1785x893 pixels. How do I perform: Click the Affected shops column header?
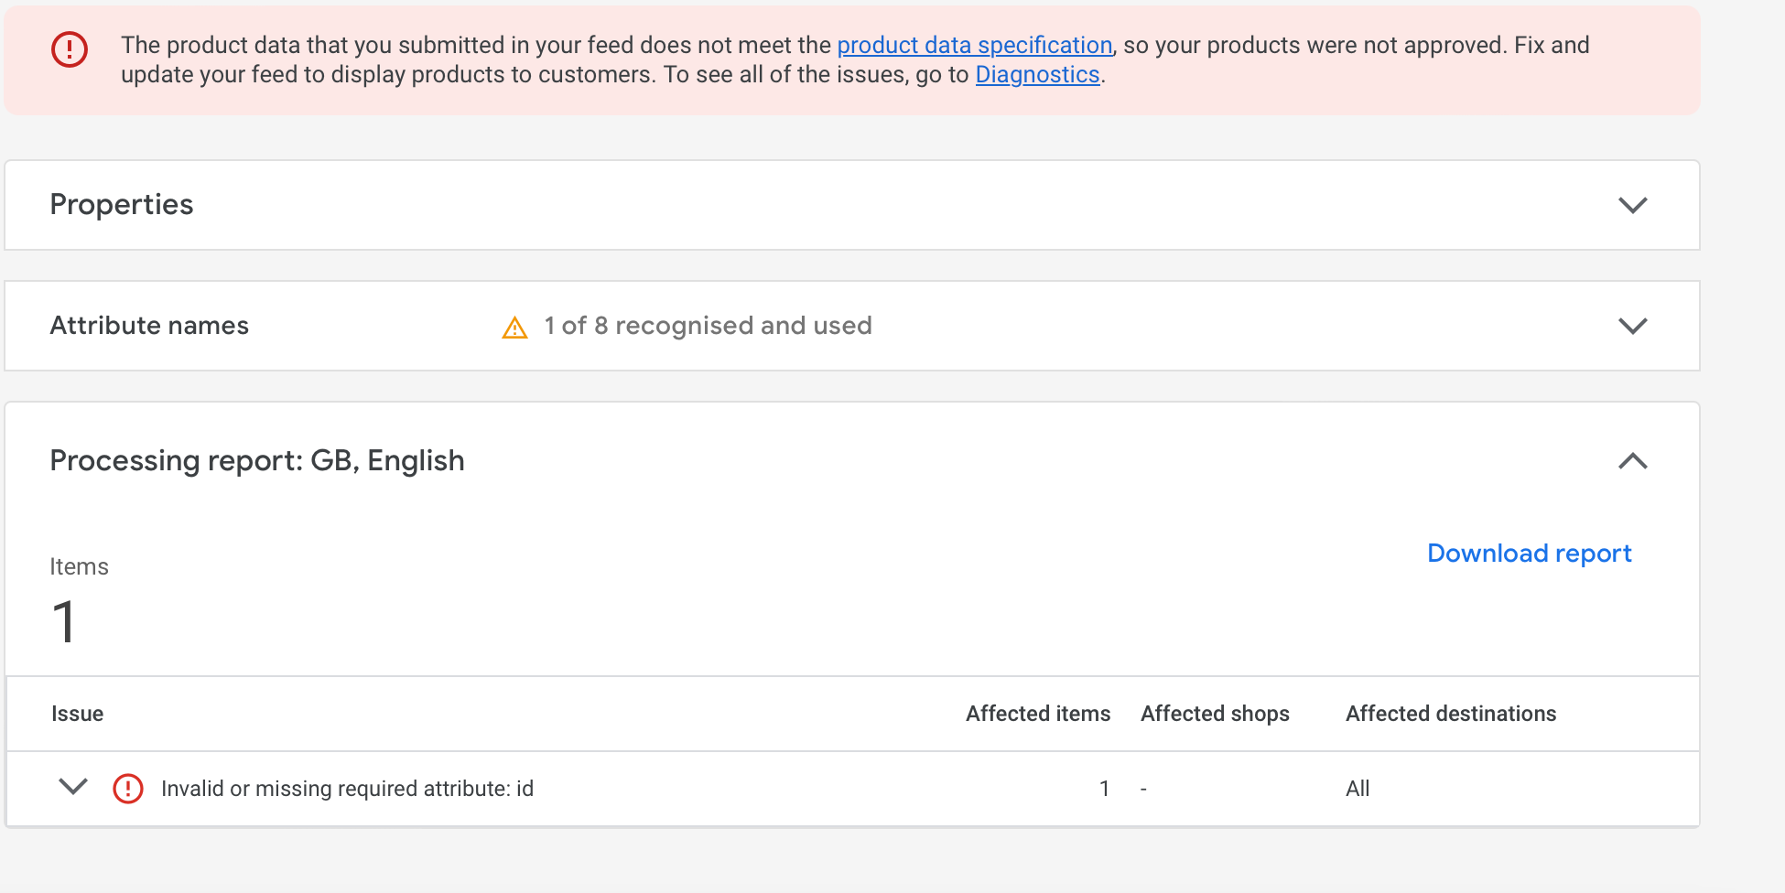tap(1215, 714)
